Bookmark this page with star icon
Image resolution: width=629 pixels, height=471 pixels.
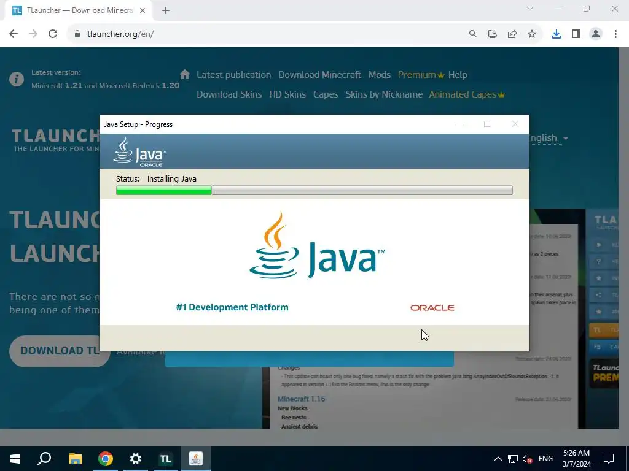(x=532, y=34)
